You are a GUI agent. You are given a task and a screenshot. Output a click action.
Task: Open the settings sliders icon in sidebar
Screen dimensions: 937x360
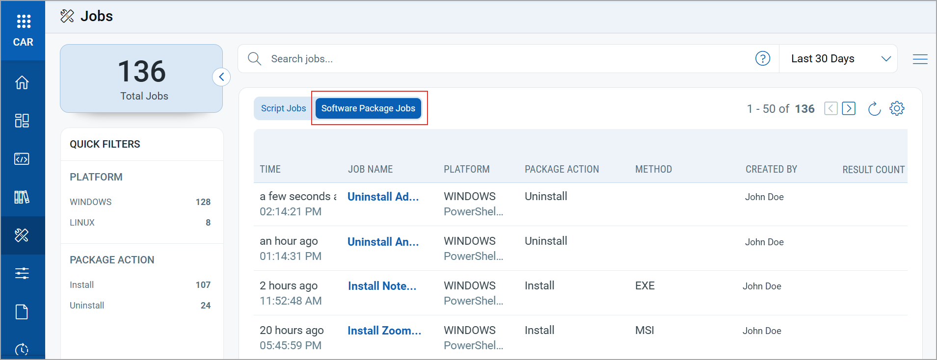pyautogui.click(x=22, y=273)
